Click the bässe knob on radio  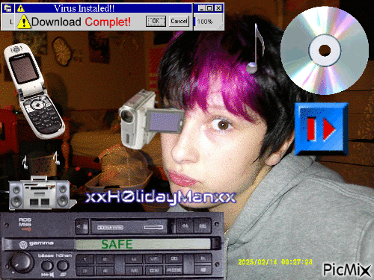[47, 265]
